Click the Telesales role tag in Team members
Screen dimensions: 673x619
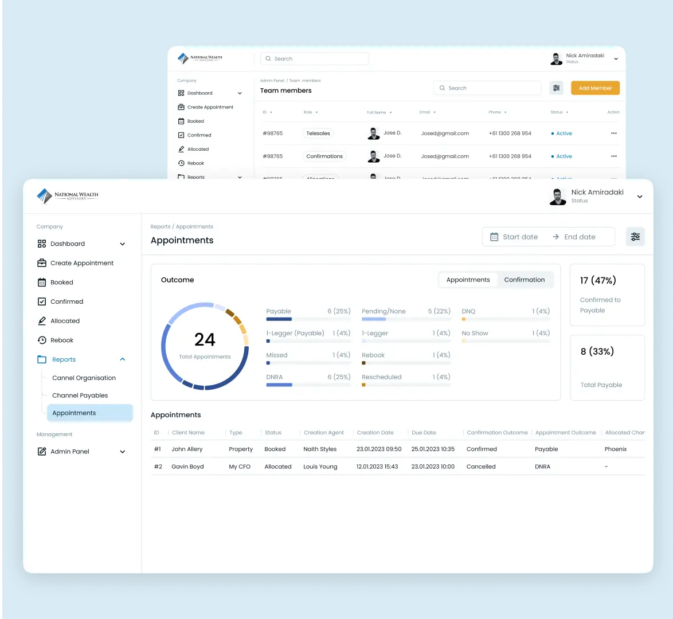coord(318,134)
